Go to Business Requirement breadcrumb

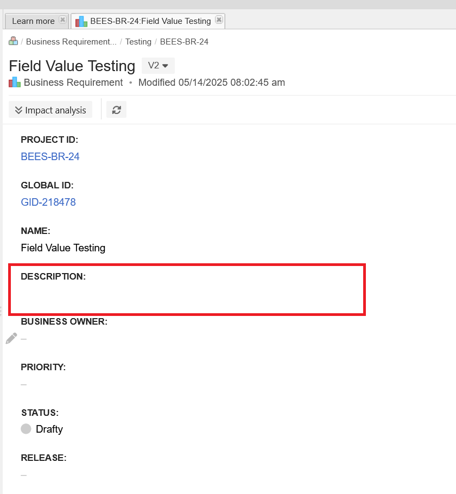[x=71, y=42]
